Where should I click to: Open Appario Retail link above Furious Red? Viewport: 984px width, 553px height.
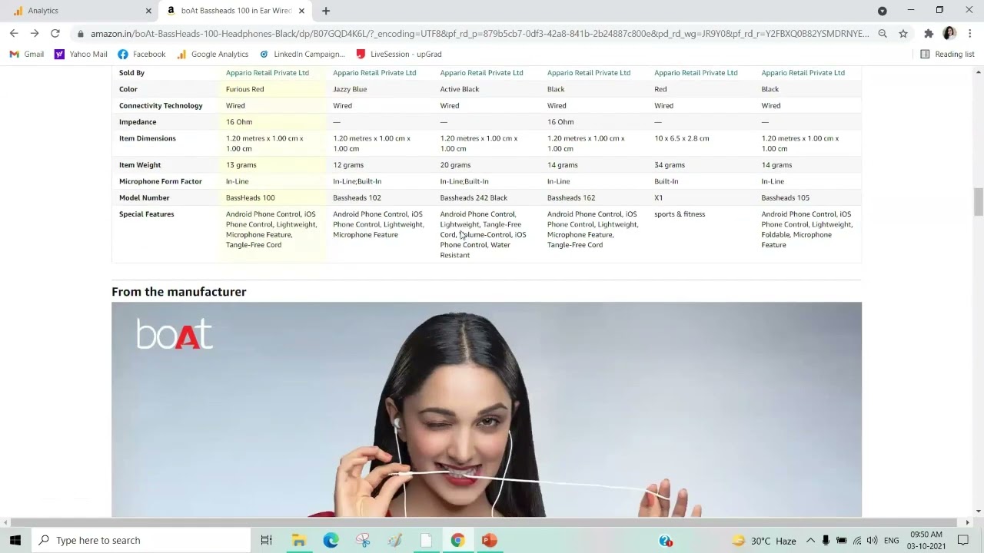[x=268, y=73]
